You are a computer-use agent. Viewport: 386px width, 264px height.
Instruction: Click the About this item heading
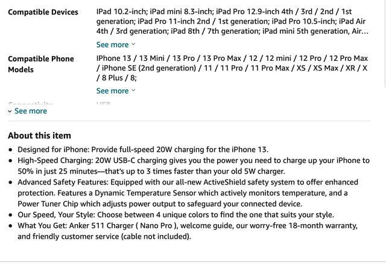39,136
